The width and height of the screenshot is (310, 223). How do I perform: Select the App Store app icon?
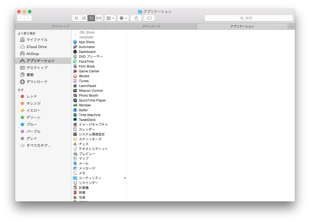point(75,42)
